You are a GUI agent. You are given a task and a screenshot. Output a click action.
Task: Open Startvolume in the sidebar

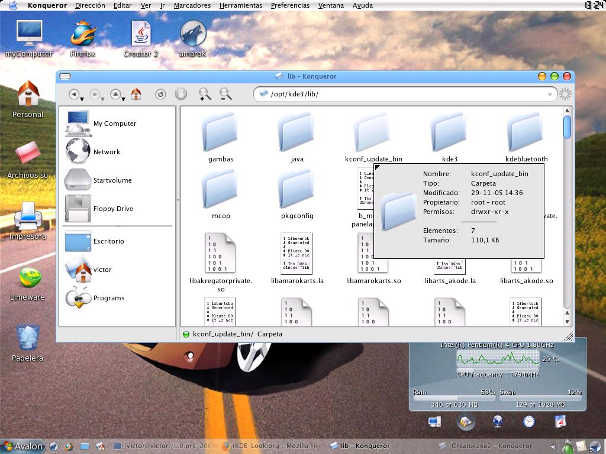tap(98, 180)
